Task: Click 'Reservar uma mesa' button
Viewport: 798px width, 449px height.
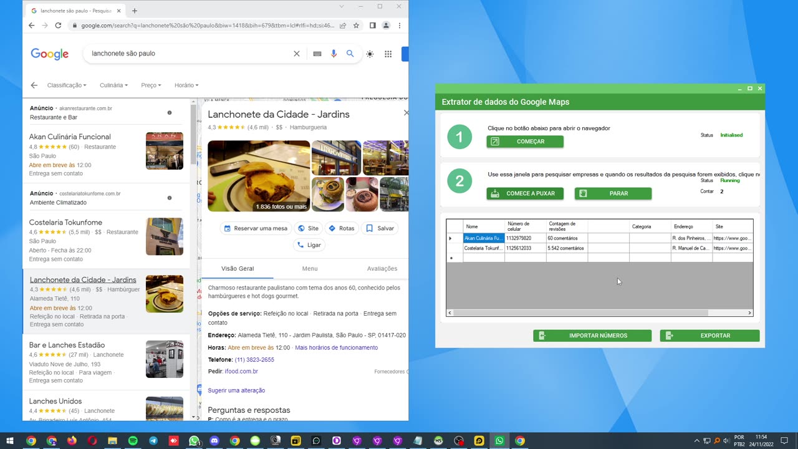Action: coord(256,228)
